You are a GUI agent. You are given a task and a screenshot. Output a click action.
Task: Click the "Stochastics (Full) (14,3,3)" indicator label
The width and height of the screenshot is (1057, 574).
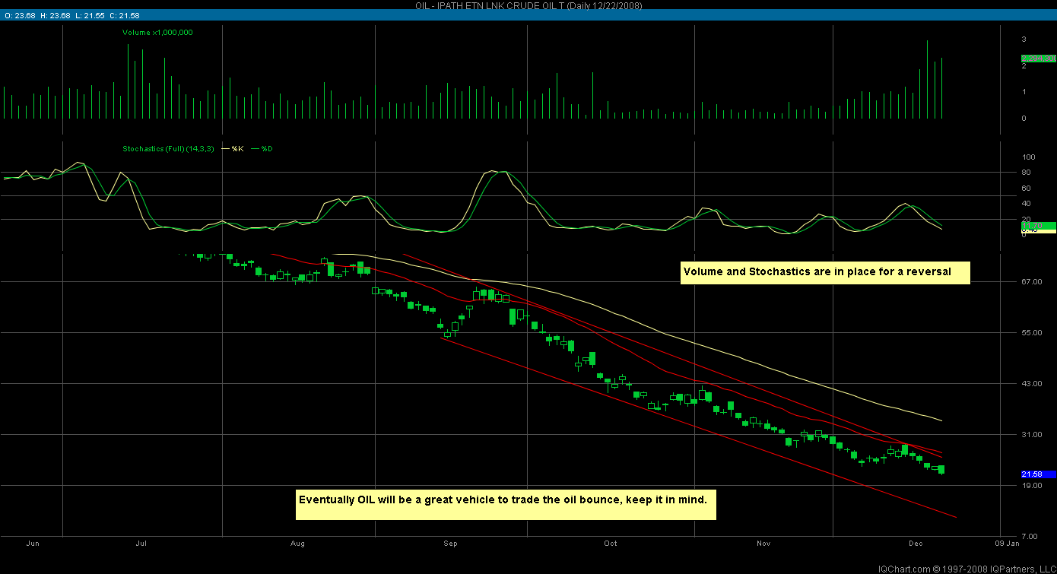169,148
